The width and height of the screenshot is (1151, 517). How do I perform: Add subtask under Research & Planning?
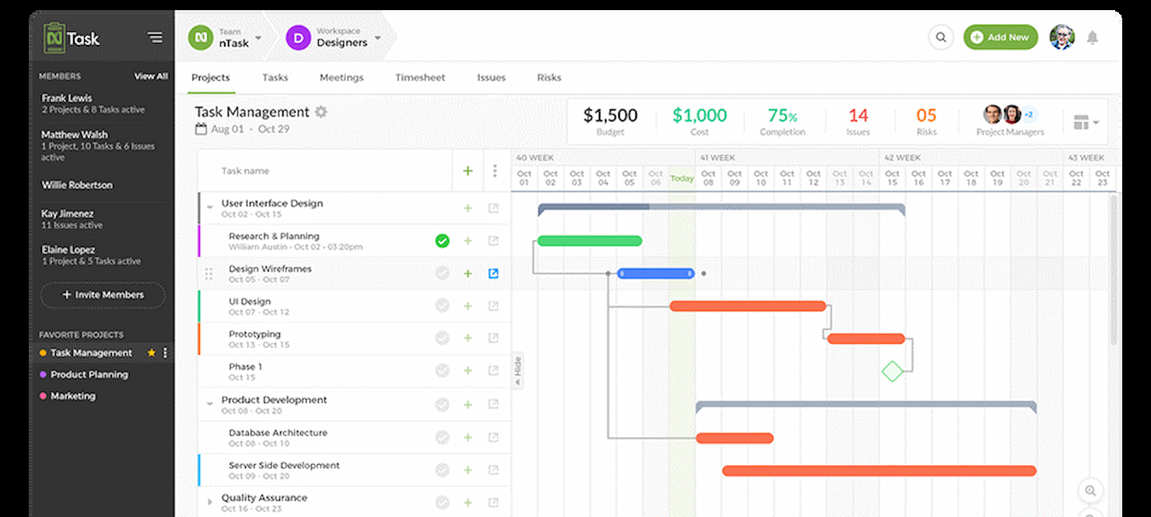tap(467, 241)
